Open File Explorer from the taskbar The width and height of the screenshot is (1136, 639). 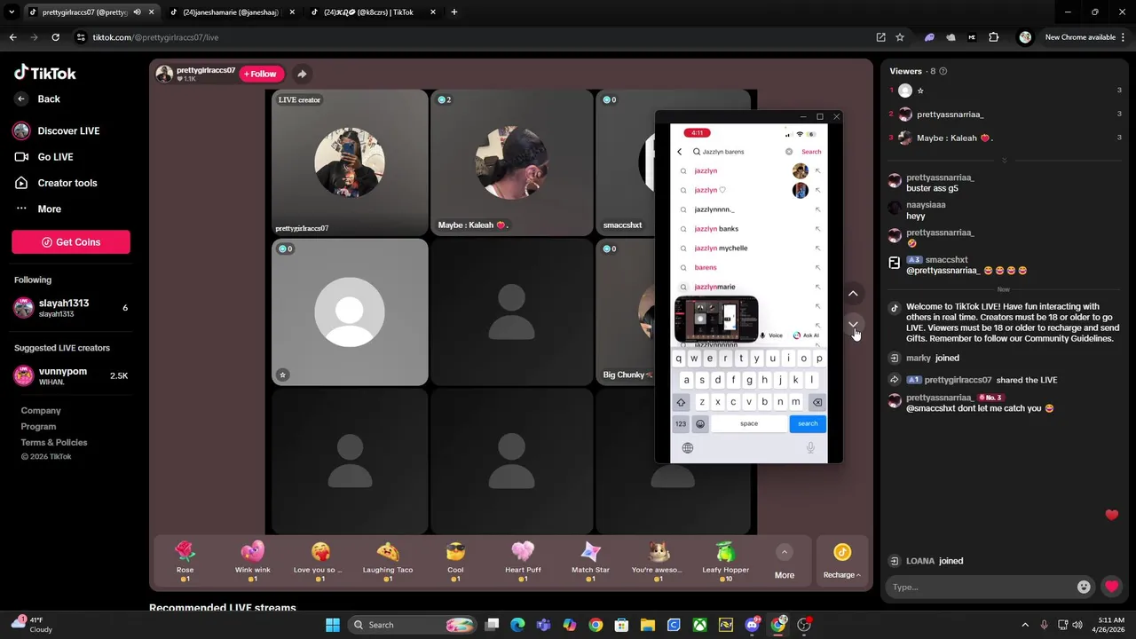pos(647,625)
